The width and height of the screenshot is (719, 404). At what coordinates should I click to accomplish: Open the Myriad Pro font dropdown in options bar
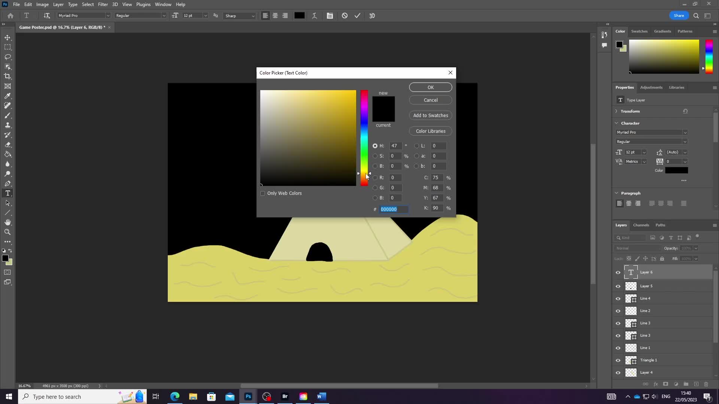pos(108,16)
